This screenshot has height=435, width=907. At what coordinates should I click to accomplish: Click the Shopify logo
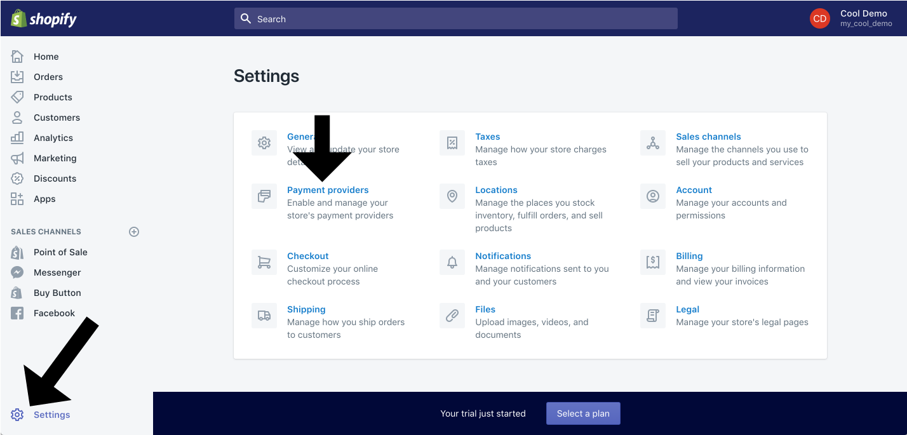click(43, 18)
